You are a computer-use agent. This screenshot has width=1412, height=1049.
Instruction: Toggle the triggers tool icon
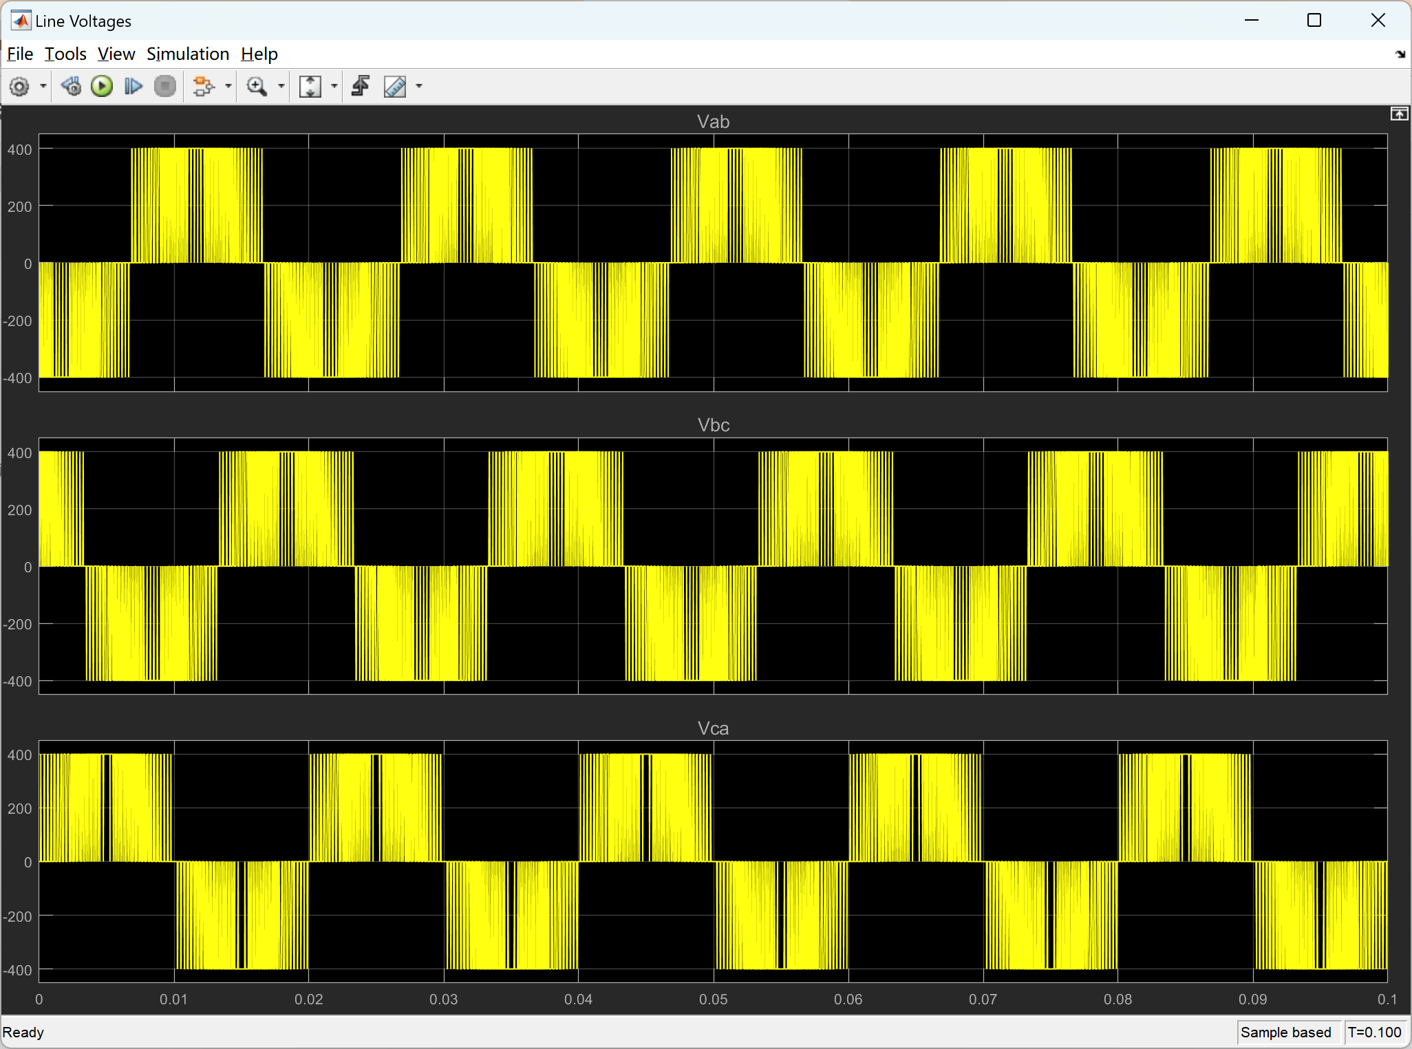361,87
